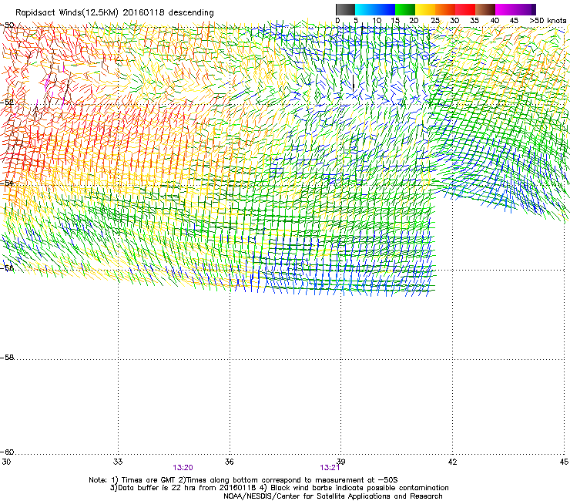570x501 pixels.
Task: Click the '-56' latitude axis label
Action: 7,268
